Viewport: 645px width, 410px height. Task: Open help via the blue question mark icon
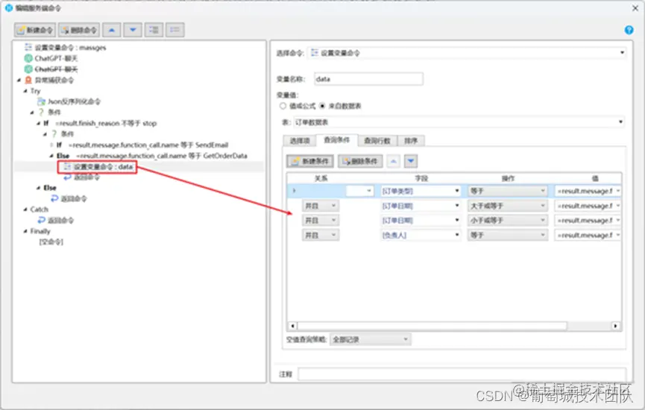[x=629, y=30]
